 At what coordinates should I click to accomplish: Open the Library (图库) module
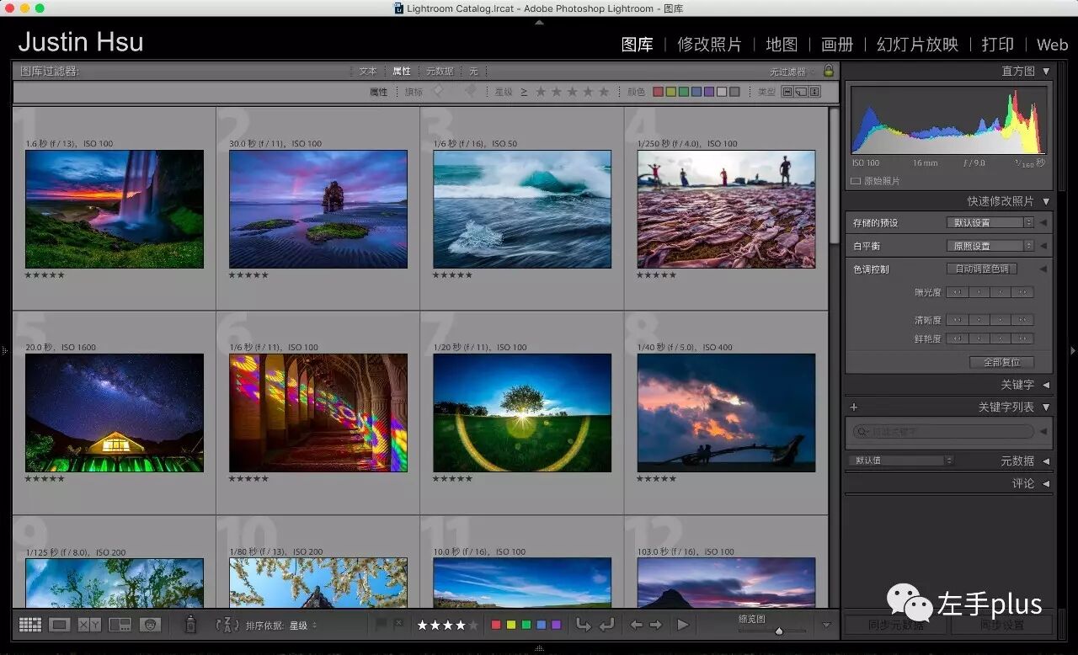pyautogui.click(x=637, y=45)
